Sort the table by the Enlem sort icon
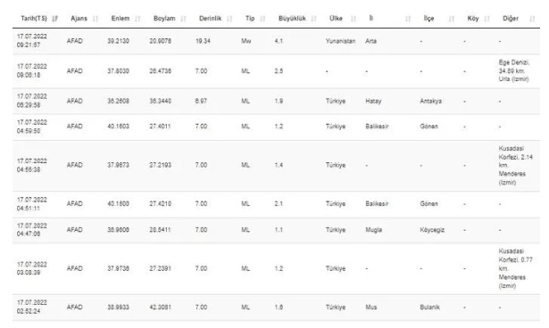This screenshot has width=549, height=328. (x=137, y=19)
